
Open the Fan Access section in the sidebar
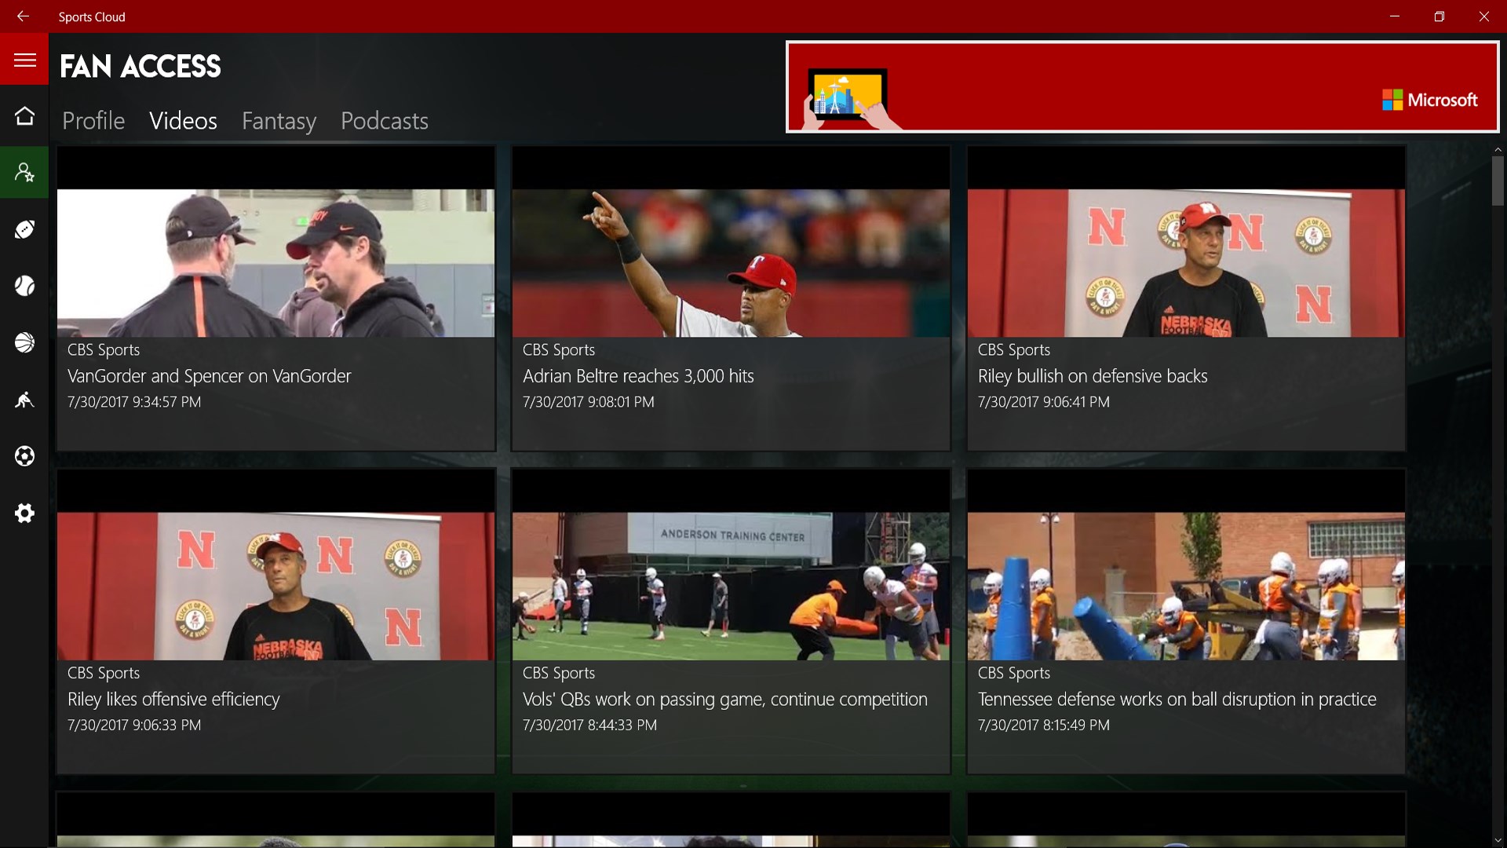pos(24,172)
